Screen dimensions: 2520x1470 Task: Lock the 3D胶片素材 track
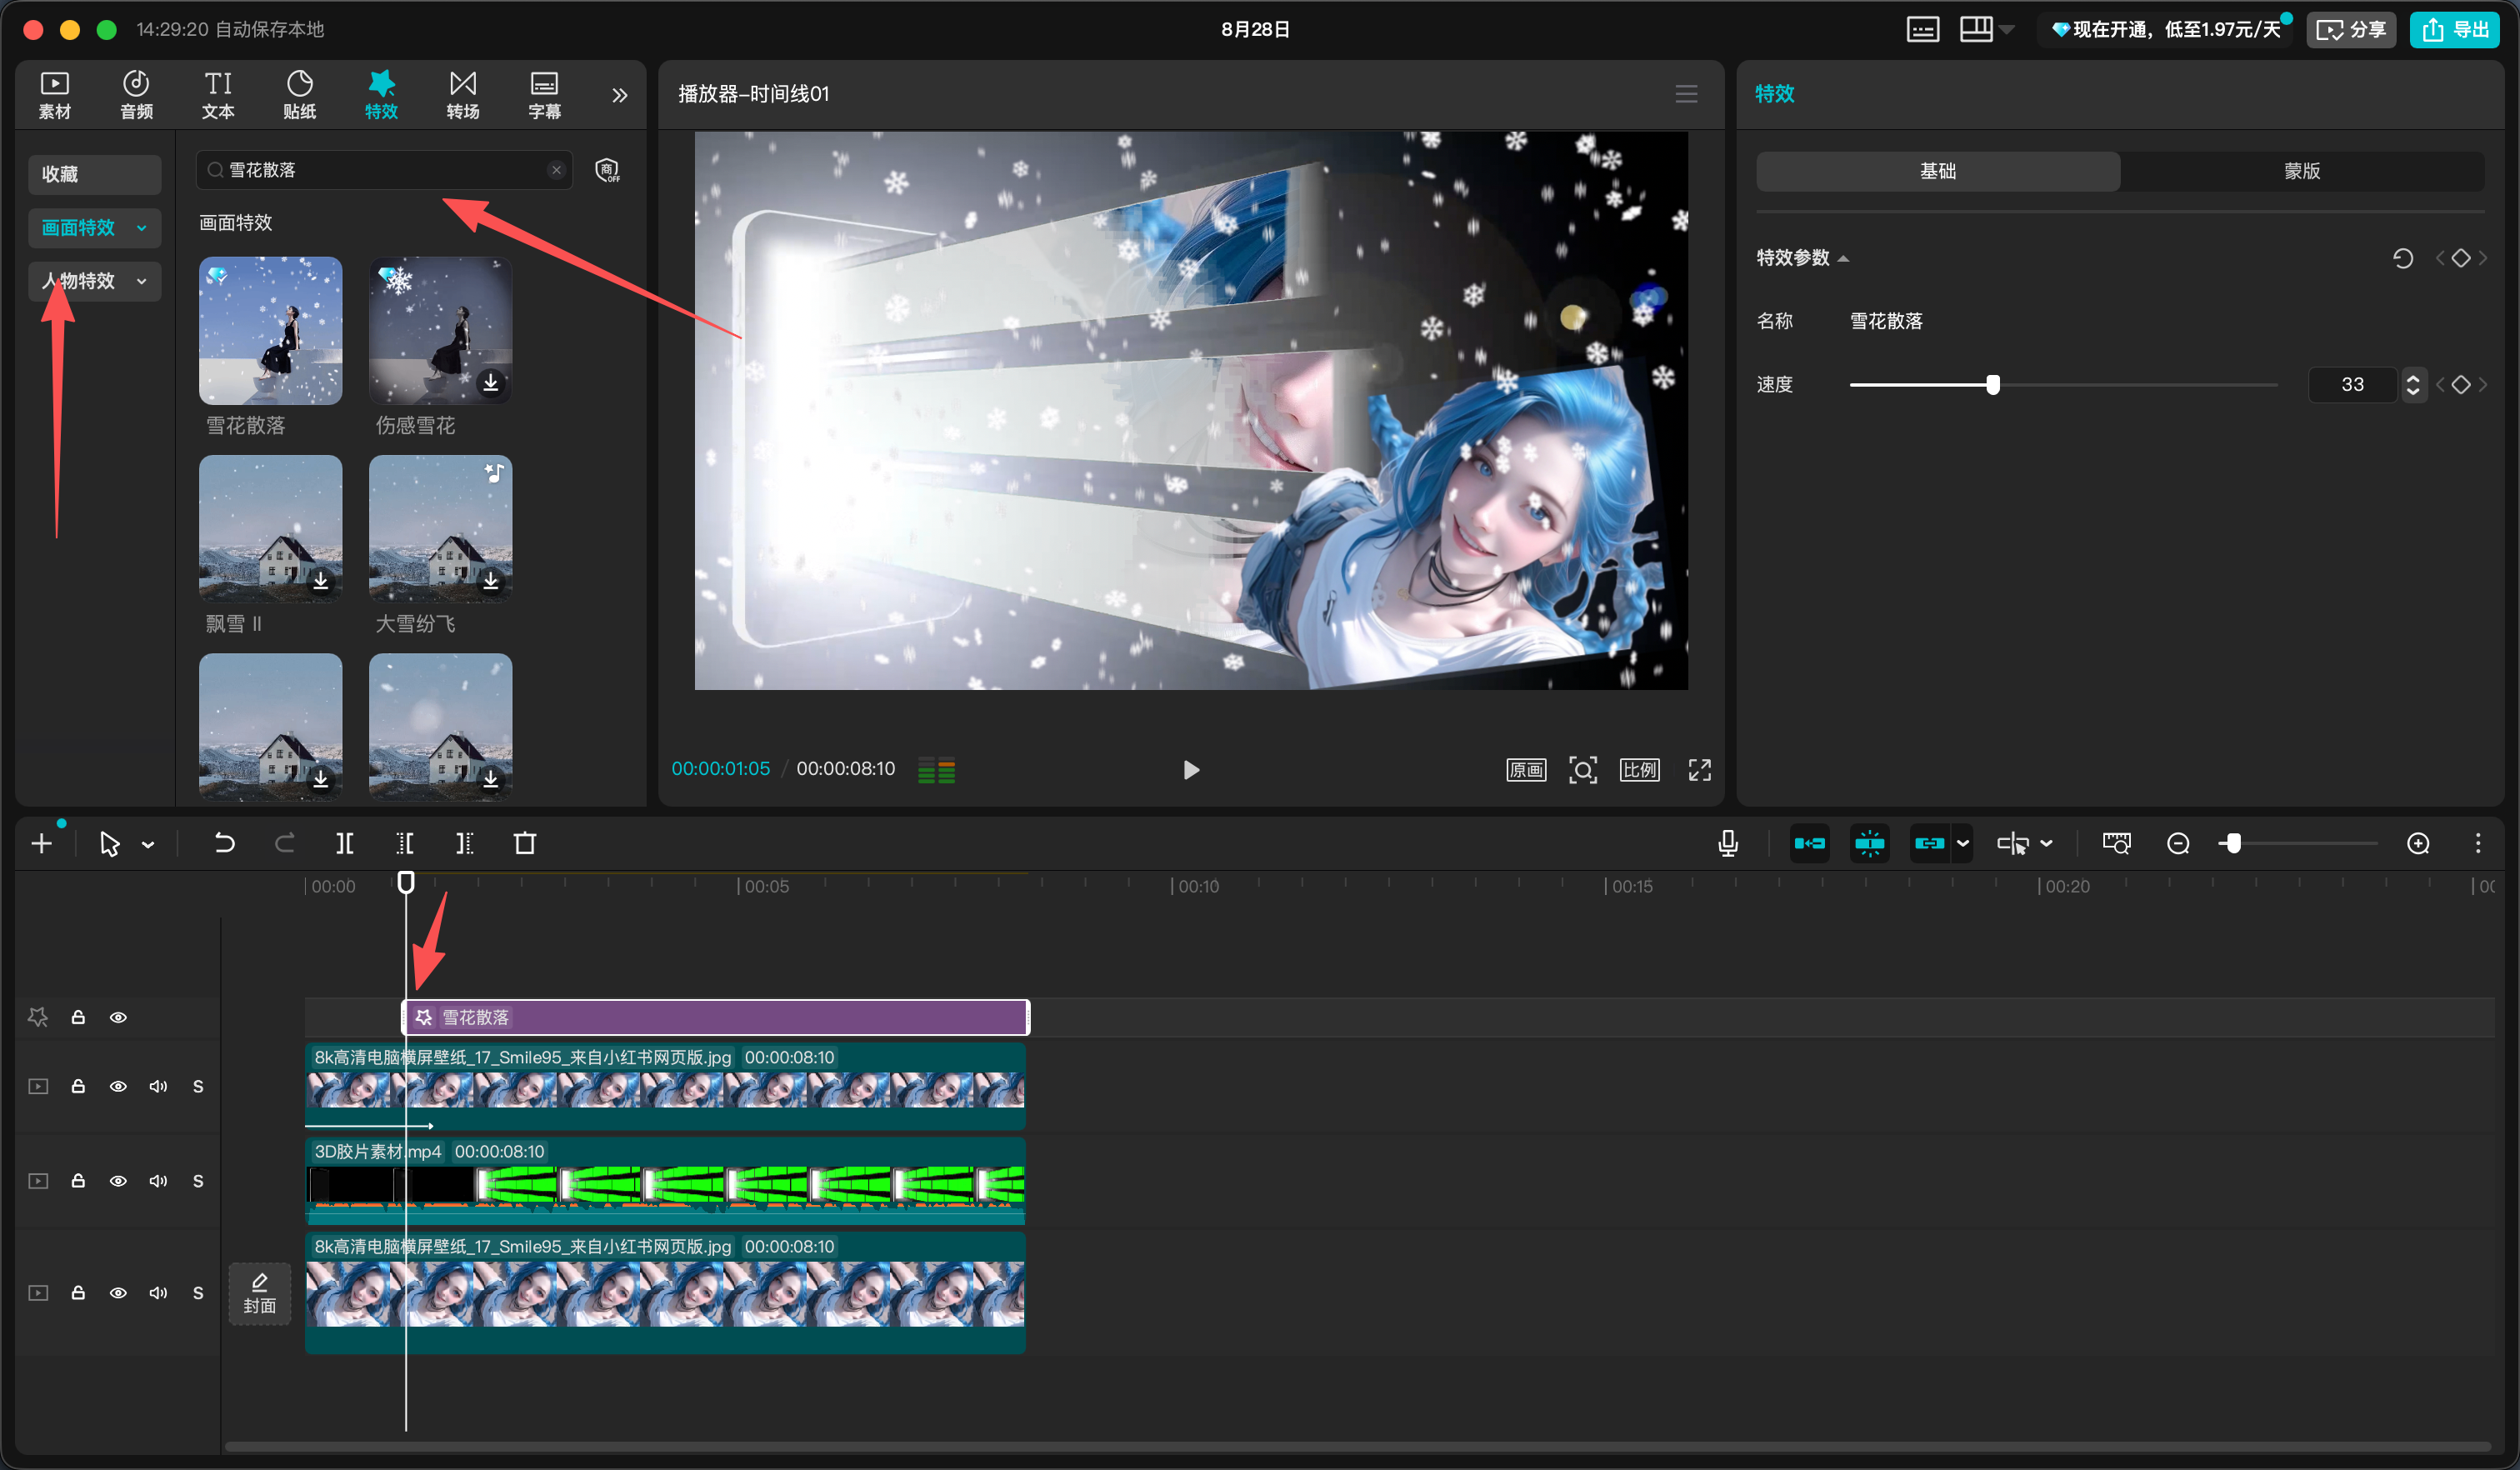tap(78, 1181)
